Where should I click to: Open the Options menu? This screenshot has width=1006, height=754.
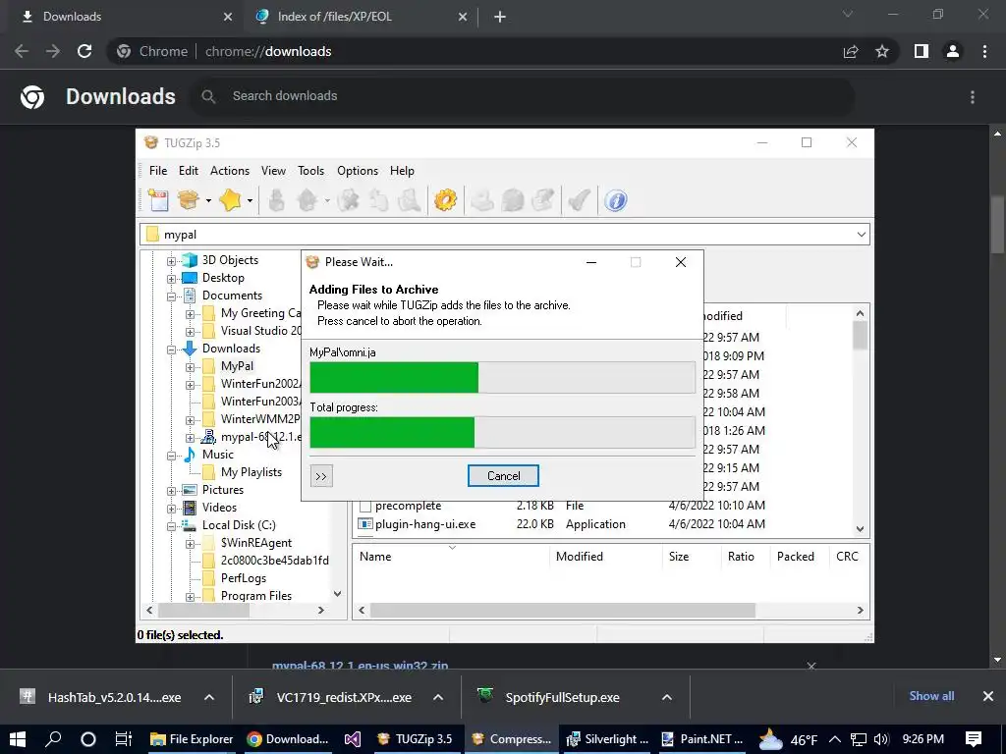[x=358, y=171]
